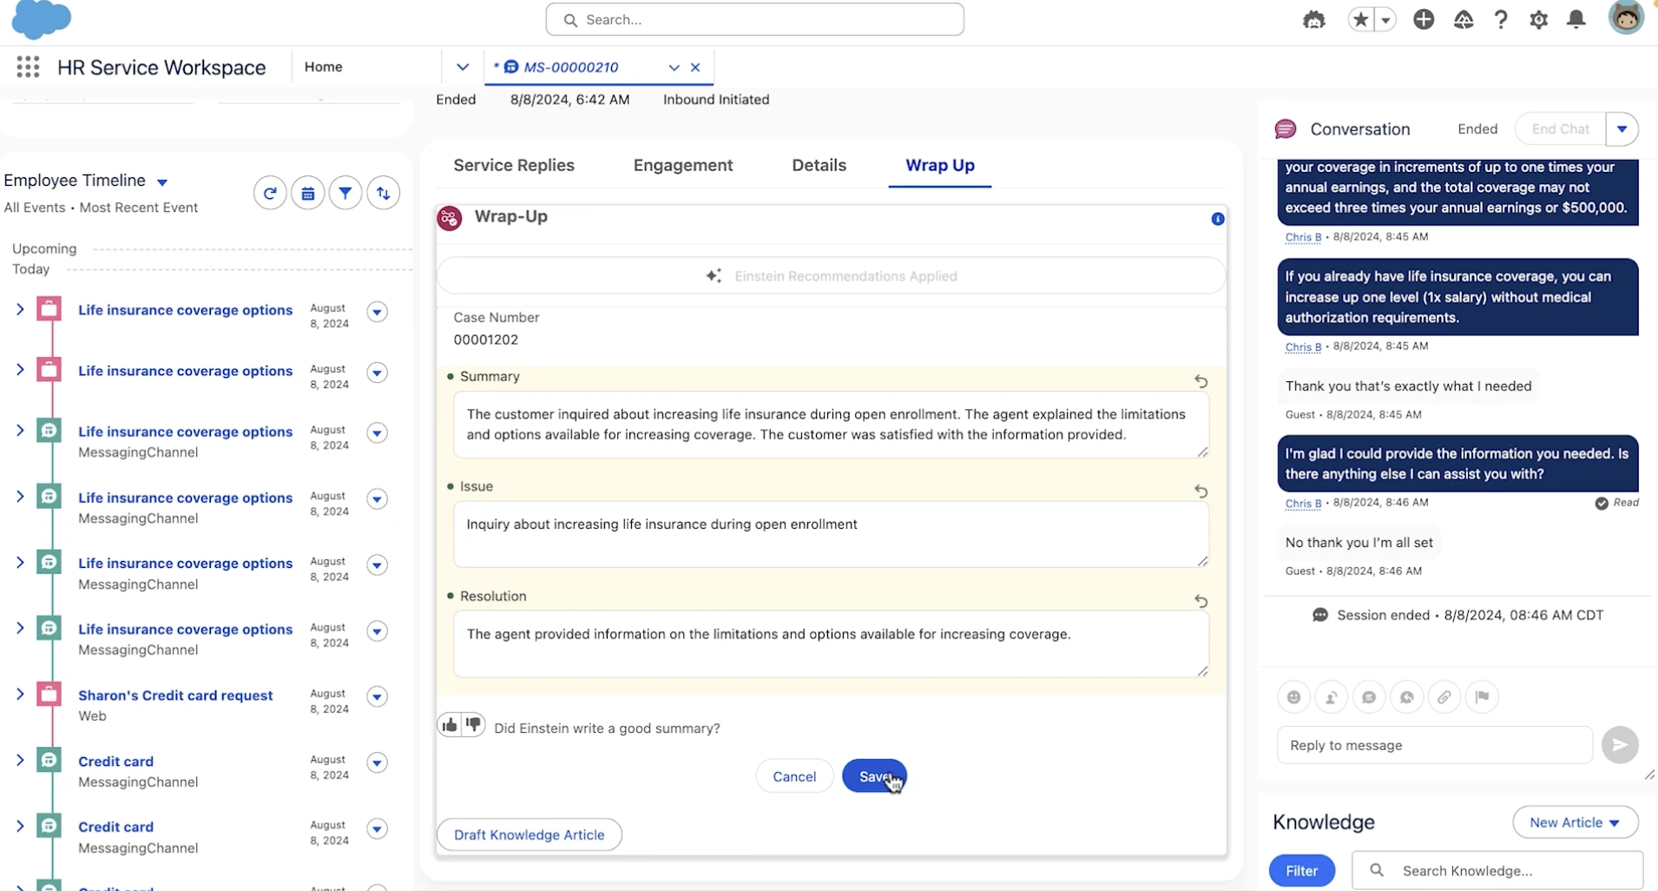Click the attachment paperclip icon in conversation

[1444, 696]
